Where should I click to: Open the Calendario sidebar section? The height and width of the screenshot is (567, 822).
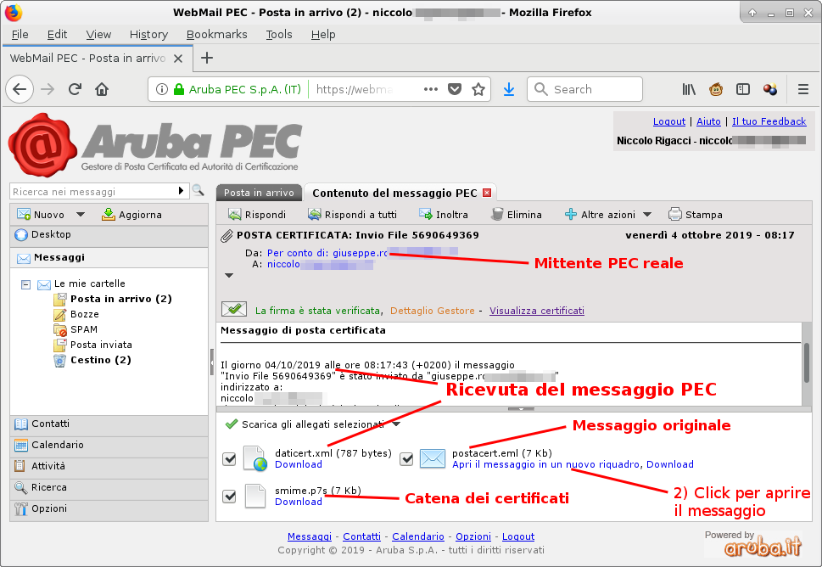point(109,445)
